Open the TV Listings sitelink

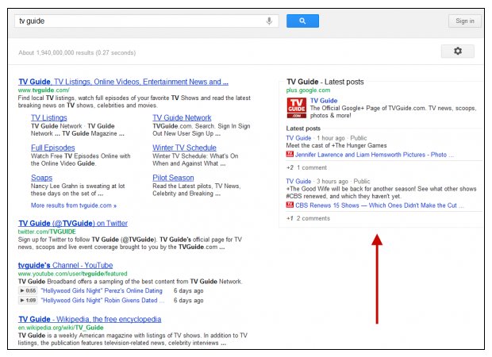pyautogui.click(x=49, y=117)
